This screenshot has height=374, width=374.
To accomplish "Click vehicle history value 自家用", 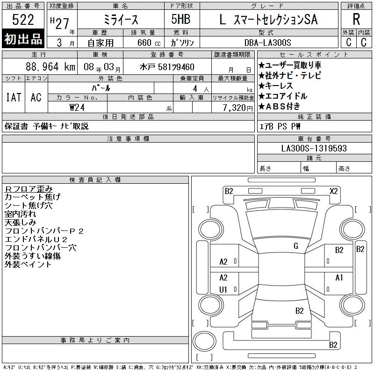I will coord(101,43).
